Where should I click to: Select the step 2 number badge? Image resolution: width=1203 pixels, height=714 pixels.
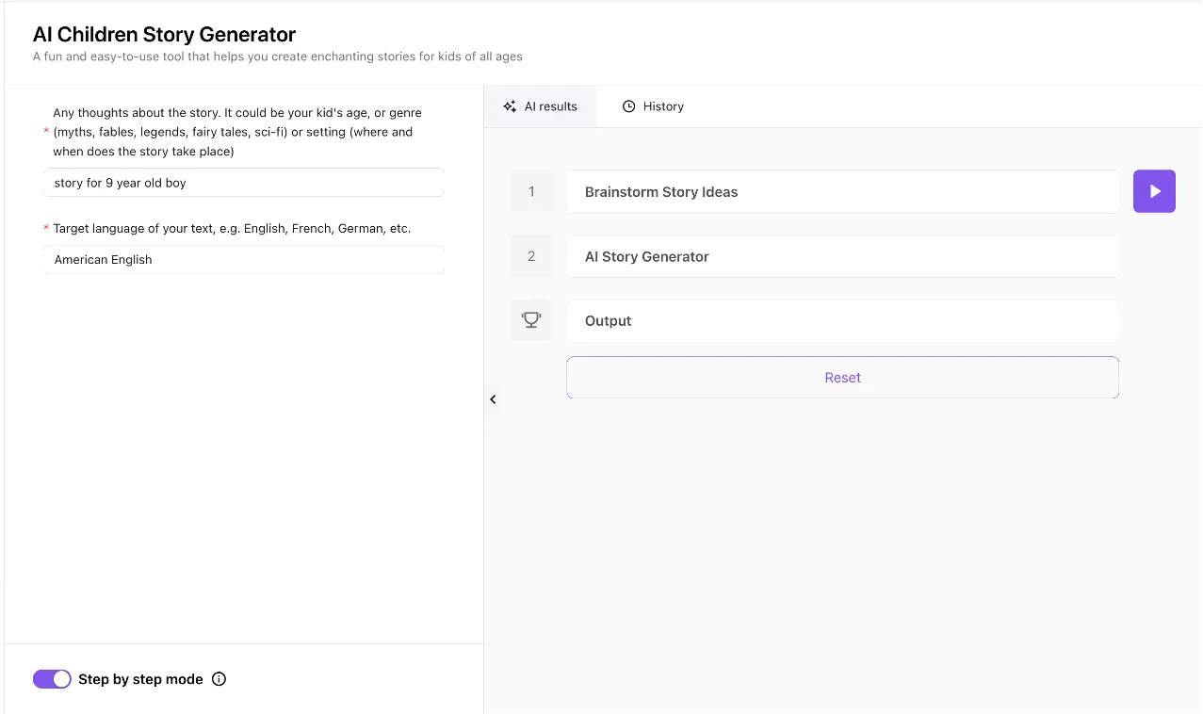coord(531,256)
